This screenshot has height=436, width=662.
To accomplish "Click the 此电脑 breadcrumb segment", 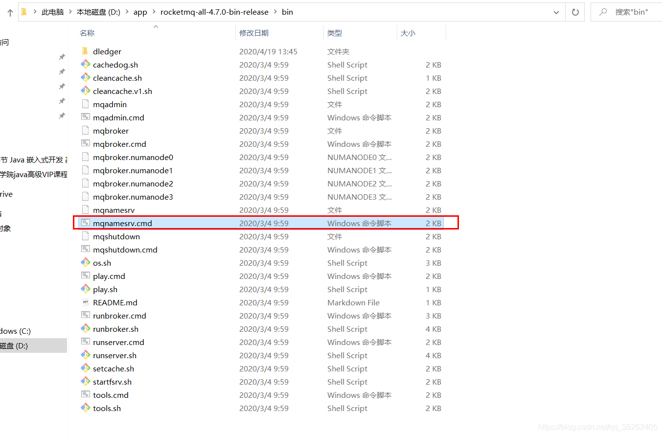I will pos(53,12).
